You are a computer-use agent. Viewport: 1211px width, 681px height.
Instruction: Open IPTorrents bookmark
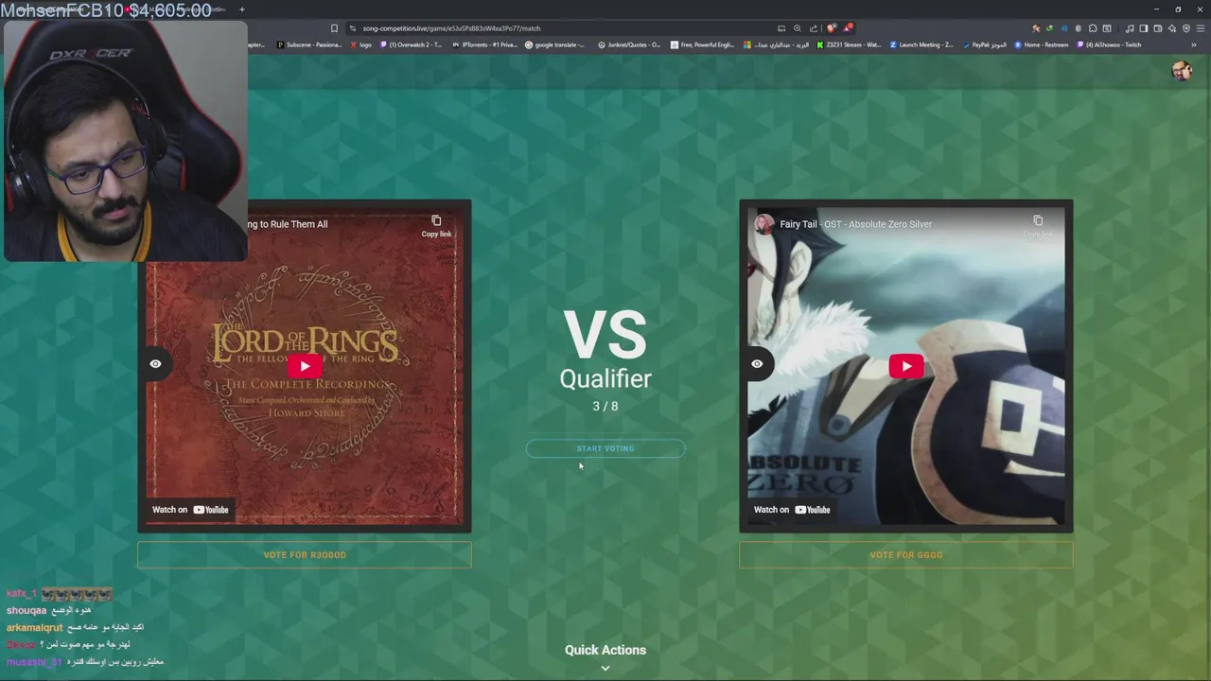click(484, 44)
